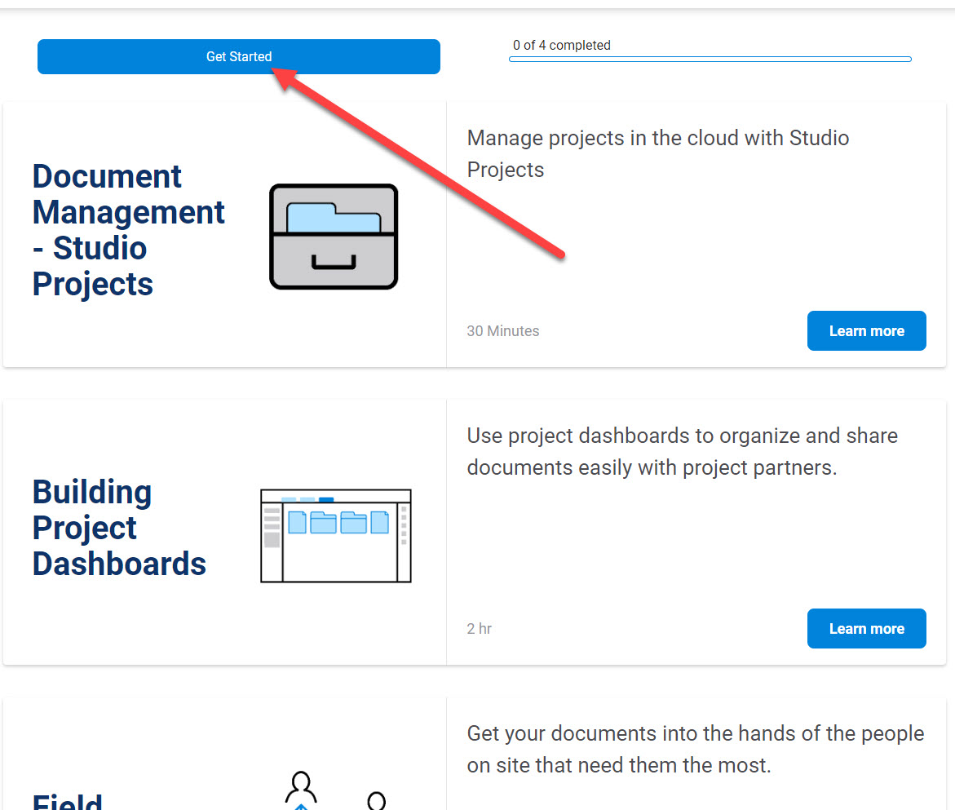Select the '2 hr' duration text
Screen dimensions: 955x810
(480, 629)
